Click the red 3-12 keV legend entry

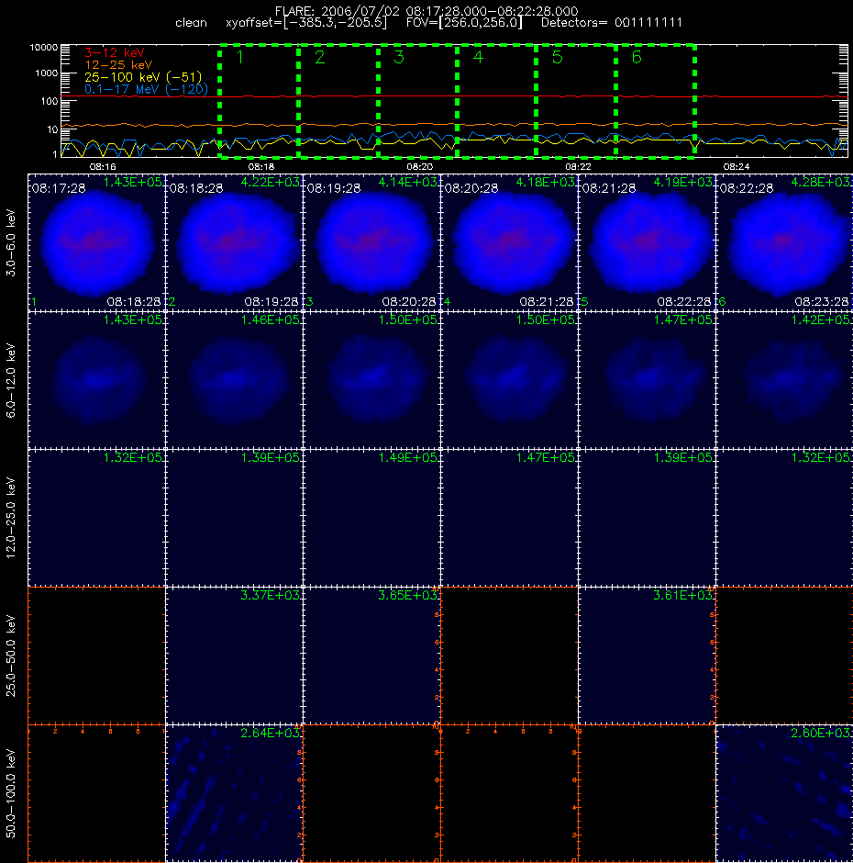click(x=115, y=53)
